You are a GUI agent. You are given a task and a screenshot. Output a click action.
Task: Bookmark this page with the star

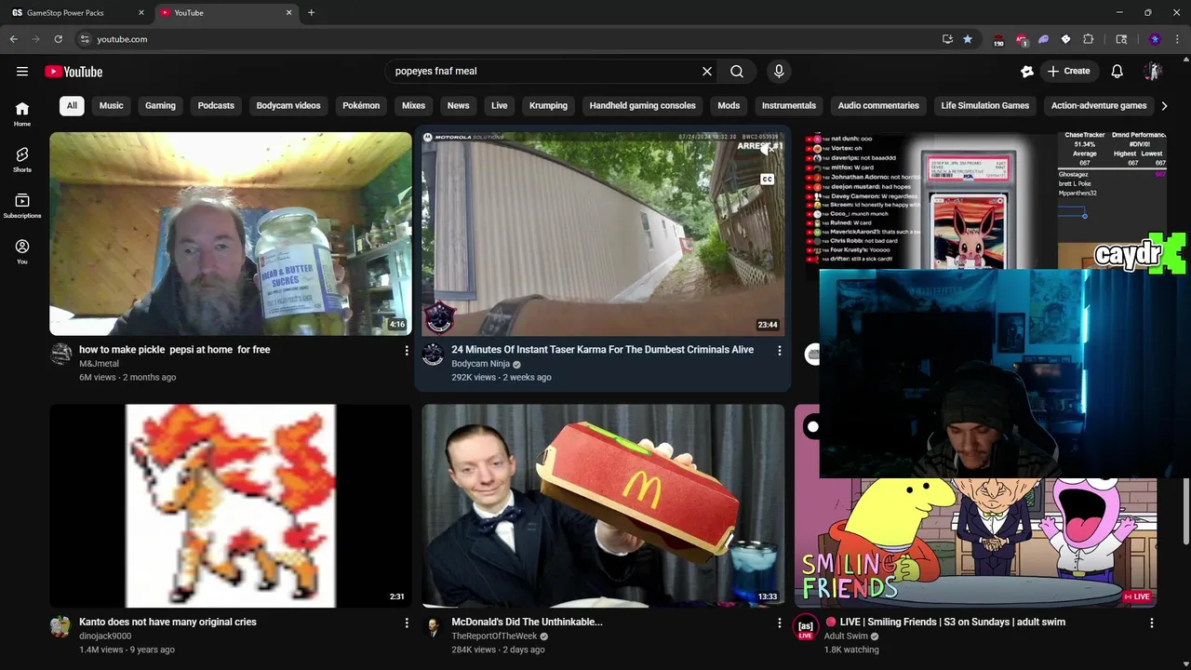pos(968,39)
